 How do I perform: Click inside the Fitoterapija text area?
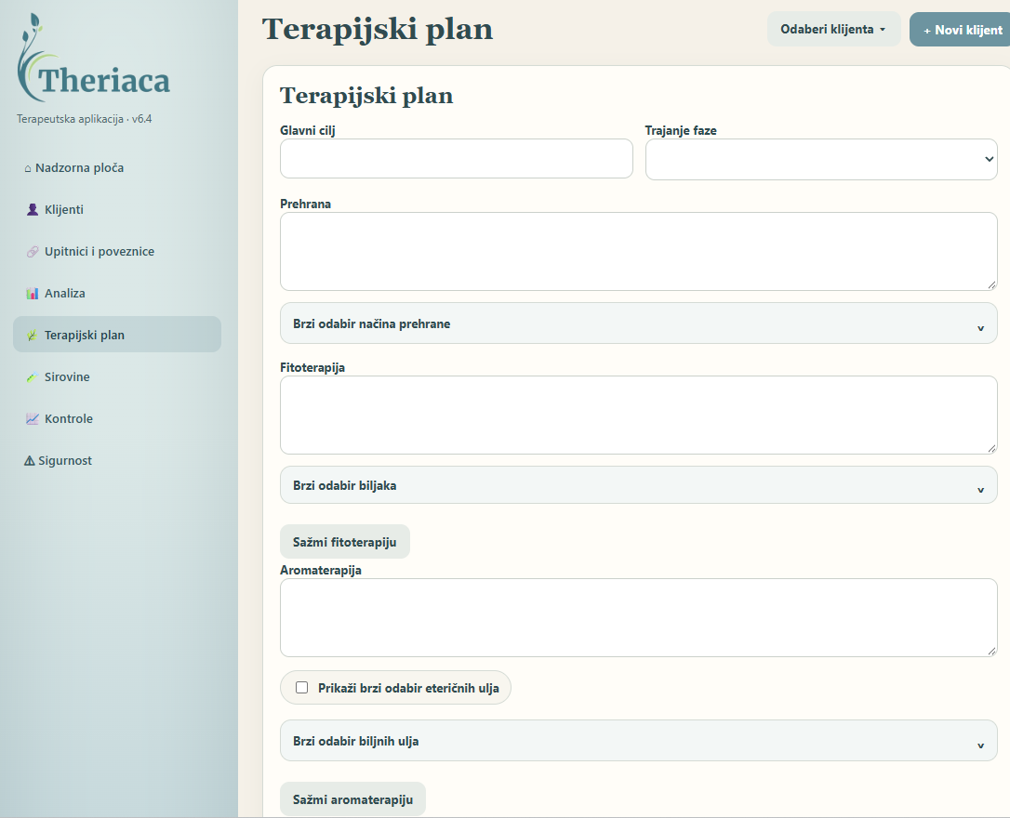(638, 416)
